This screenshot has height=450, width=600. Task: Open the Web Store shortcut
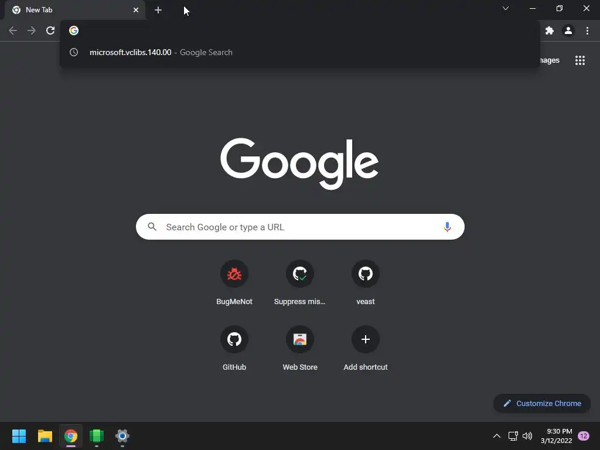[x=300, y=348]
